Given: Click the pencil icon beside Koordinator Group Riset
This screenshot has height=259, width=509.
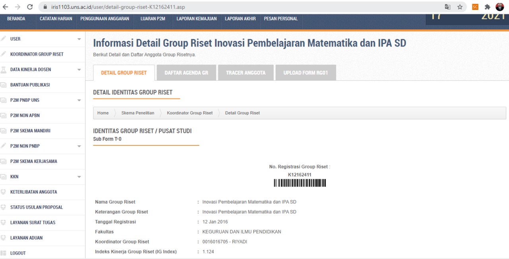Looking at the screenshot, I should 4,54.
